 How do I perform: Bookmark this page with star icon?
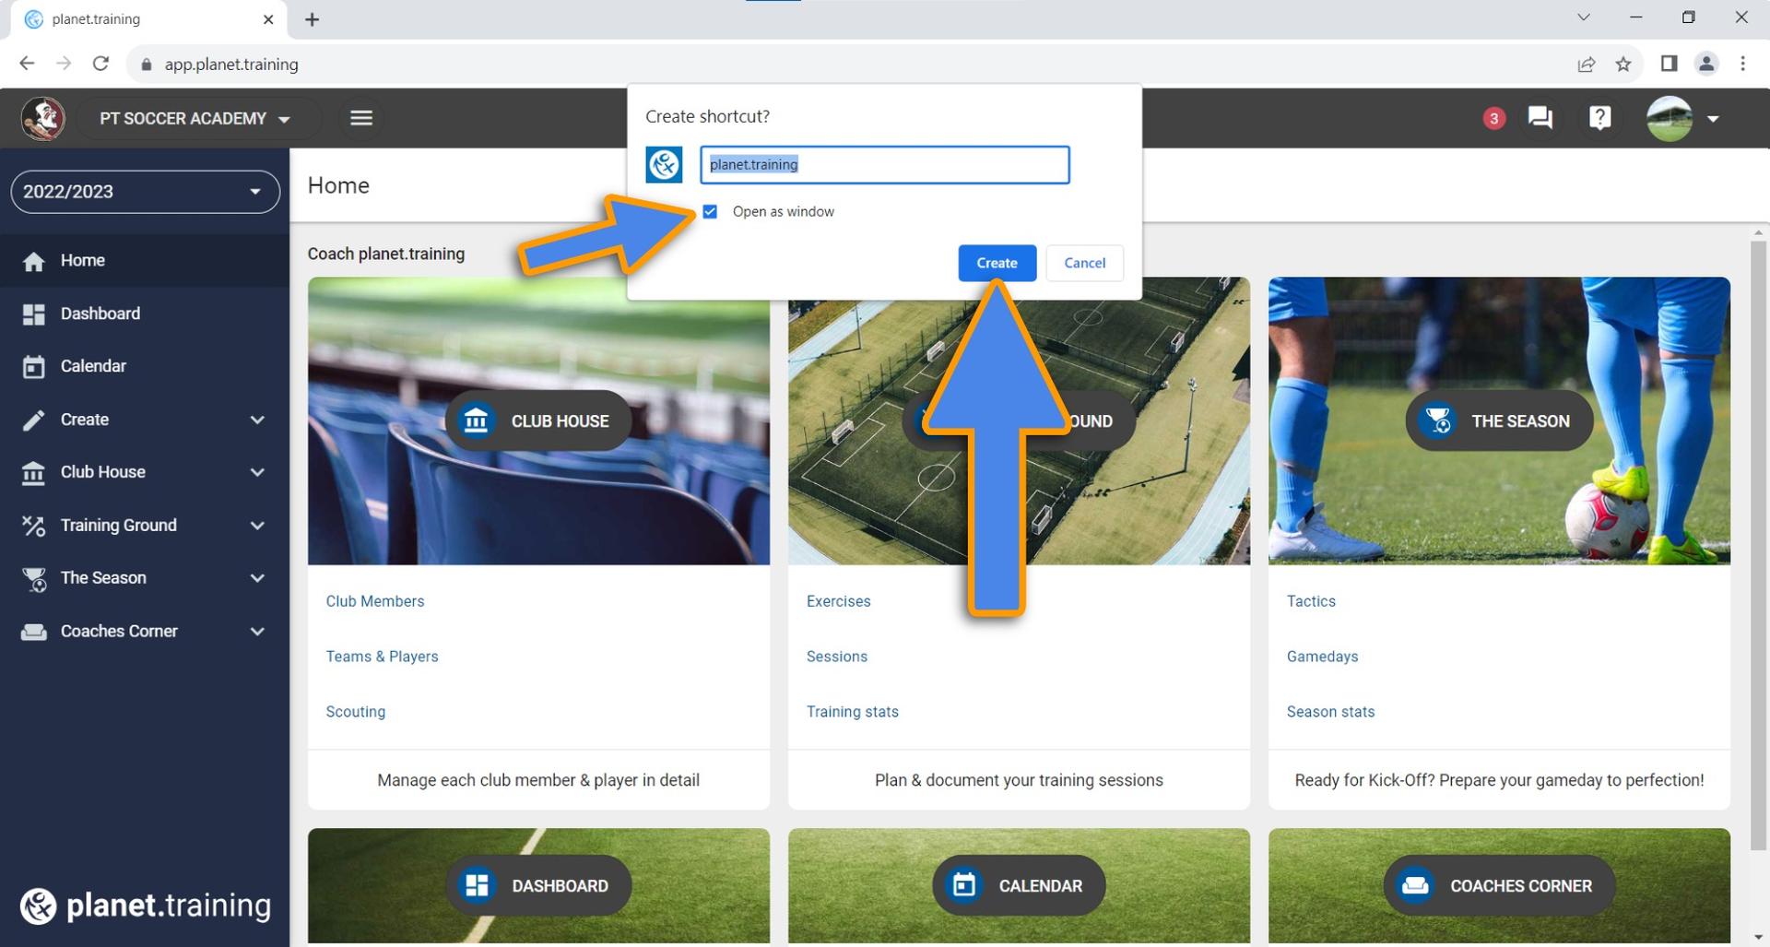tap(1623, 64)
